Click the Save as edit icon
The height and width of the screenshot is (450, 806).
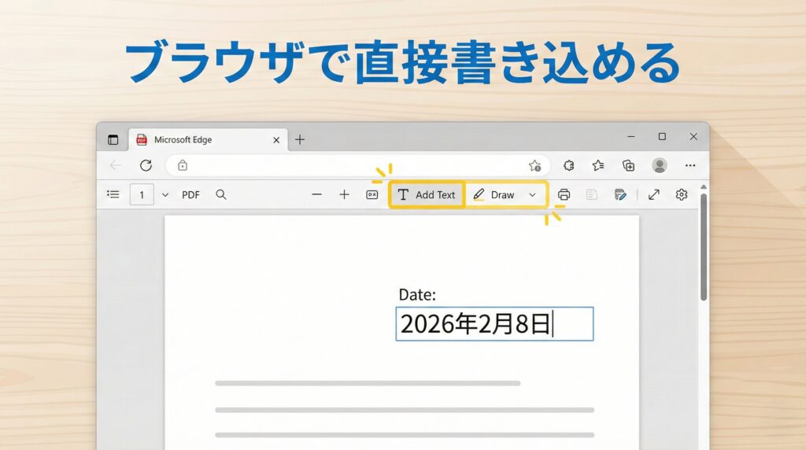[620, 195]
